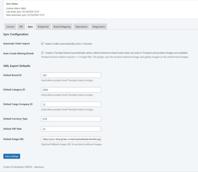Open the License tab
198x172 pixels.
(10, 27)
